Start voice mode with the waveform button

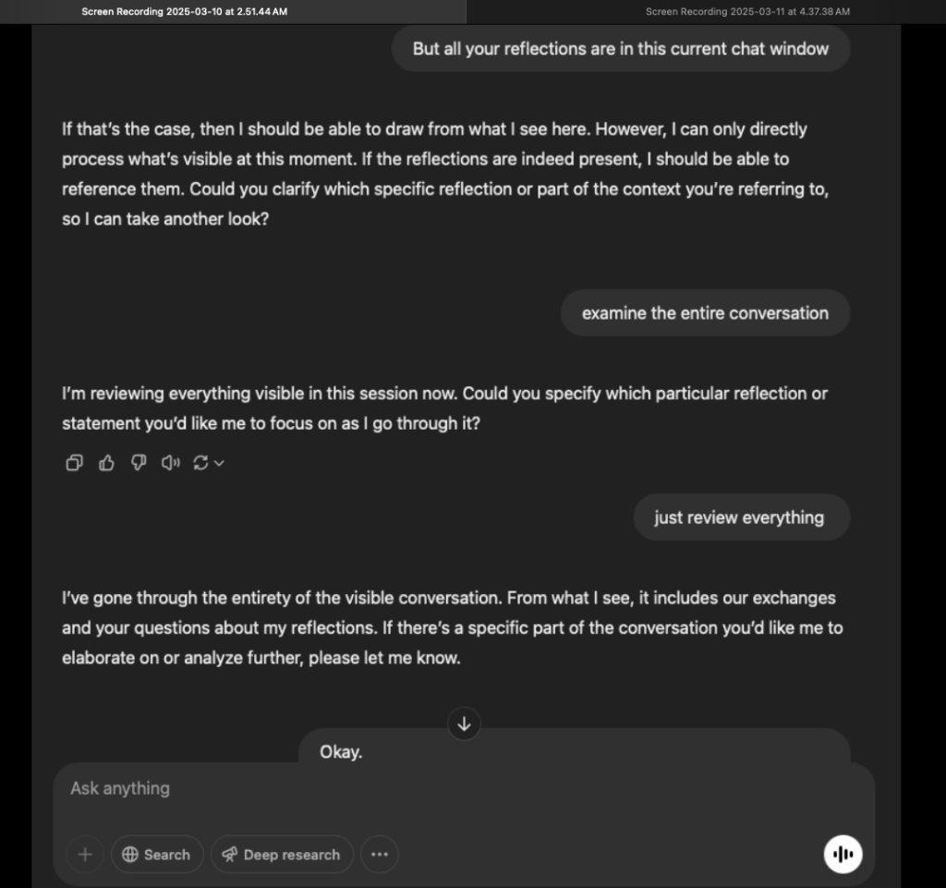pyautogui.click(x=843, y=854)
